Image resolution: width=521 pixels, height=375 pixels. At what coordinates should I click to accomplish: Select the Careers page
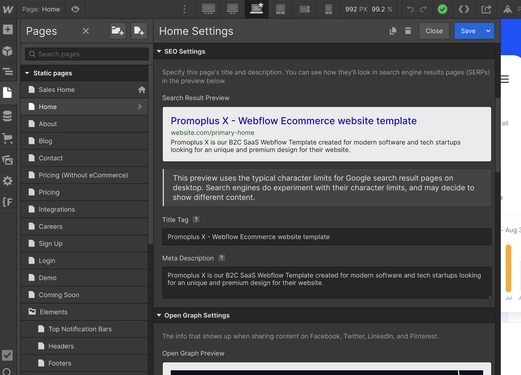coord(84,226)
